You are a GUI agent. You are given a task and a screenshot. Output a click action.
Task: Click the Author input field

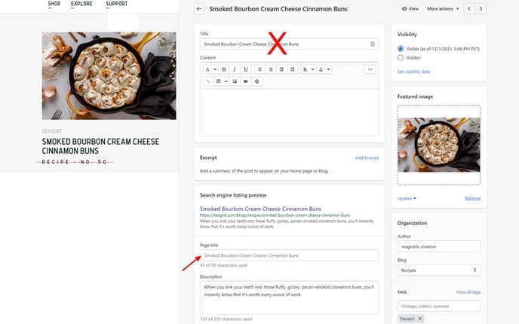coord(439,246)
